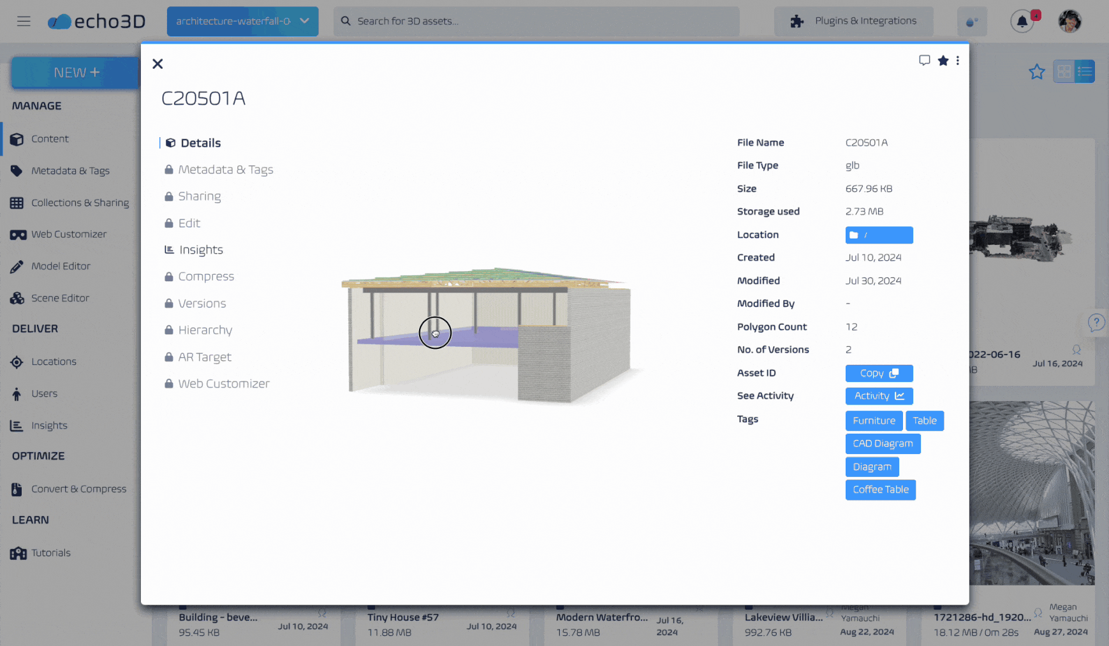Image resolution: width=1109 pixels, height=646 pixels.
Task: Click the Web Customizer headset icon
Action: pos(17,234)
